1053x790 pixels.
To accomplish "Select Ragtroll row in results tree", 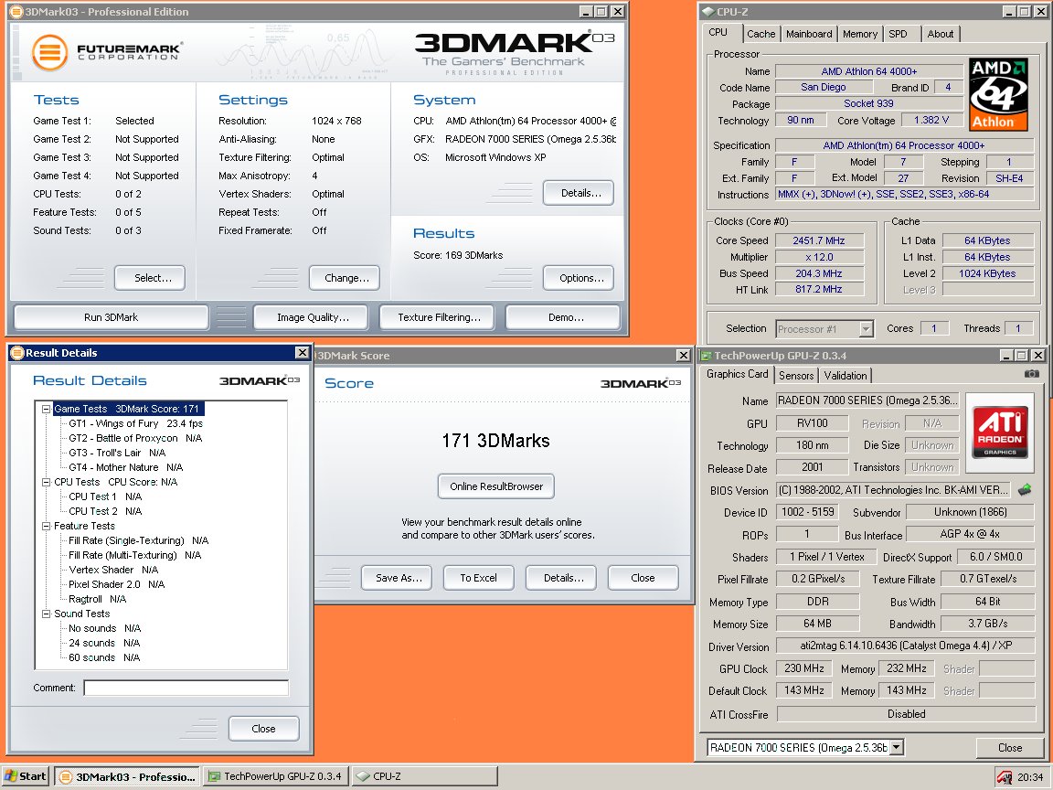I will (97, 599).
